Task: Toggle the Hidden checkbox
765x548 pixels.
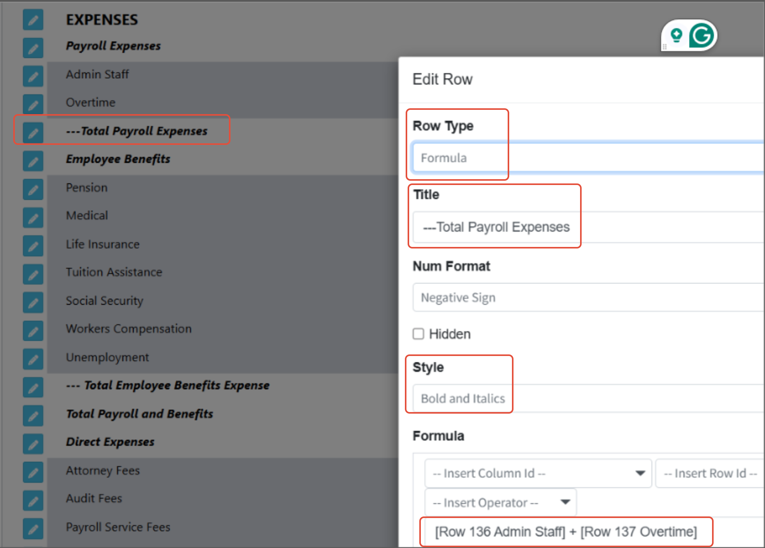Action: pyautogui.click(x=418, y=334)
